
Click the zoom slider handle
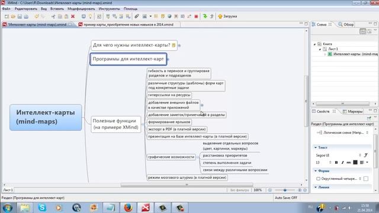(285, 190)
